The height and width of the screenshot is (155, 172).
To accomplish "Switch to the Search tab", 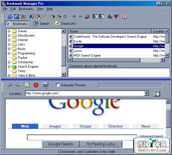I will [41, 24].
